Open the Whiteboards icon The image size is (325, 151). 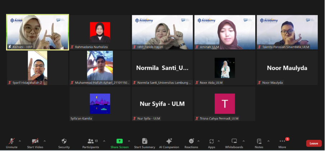click(234, 141)
